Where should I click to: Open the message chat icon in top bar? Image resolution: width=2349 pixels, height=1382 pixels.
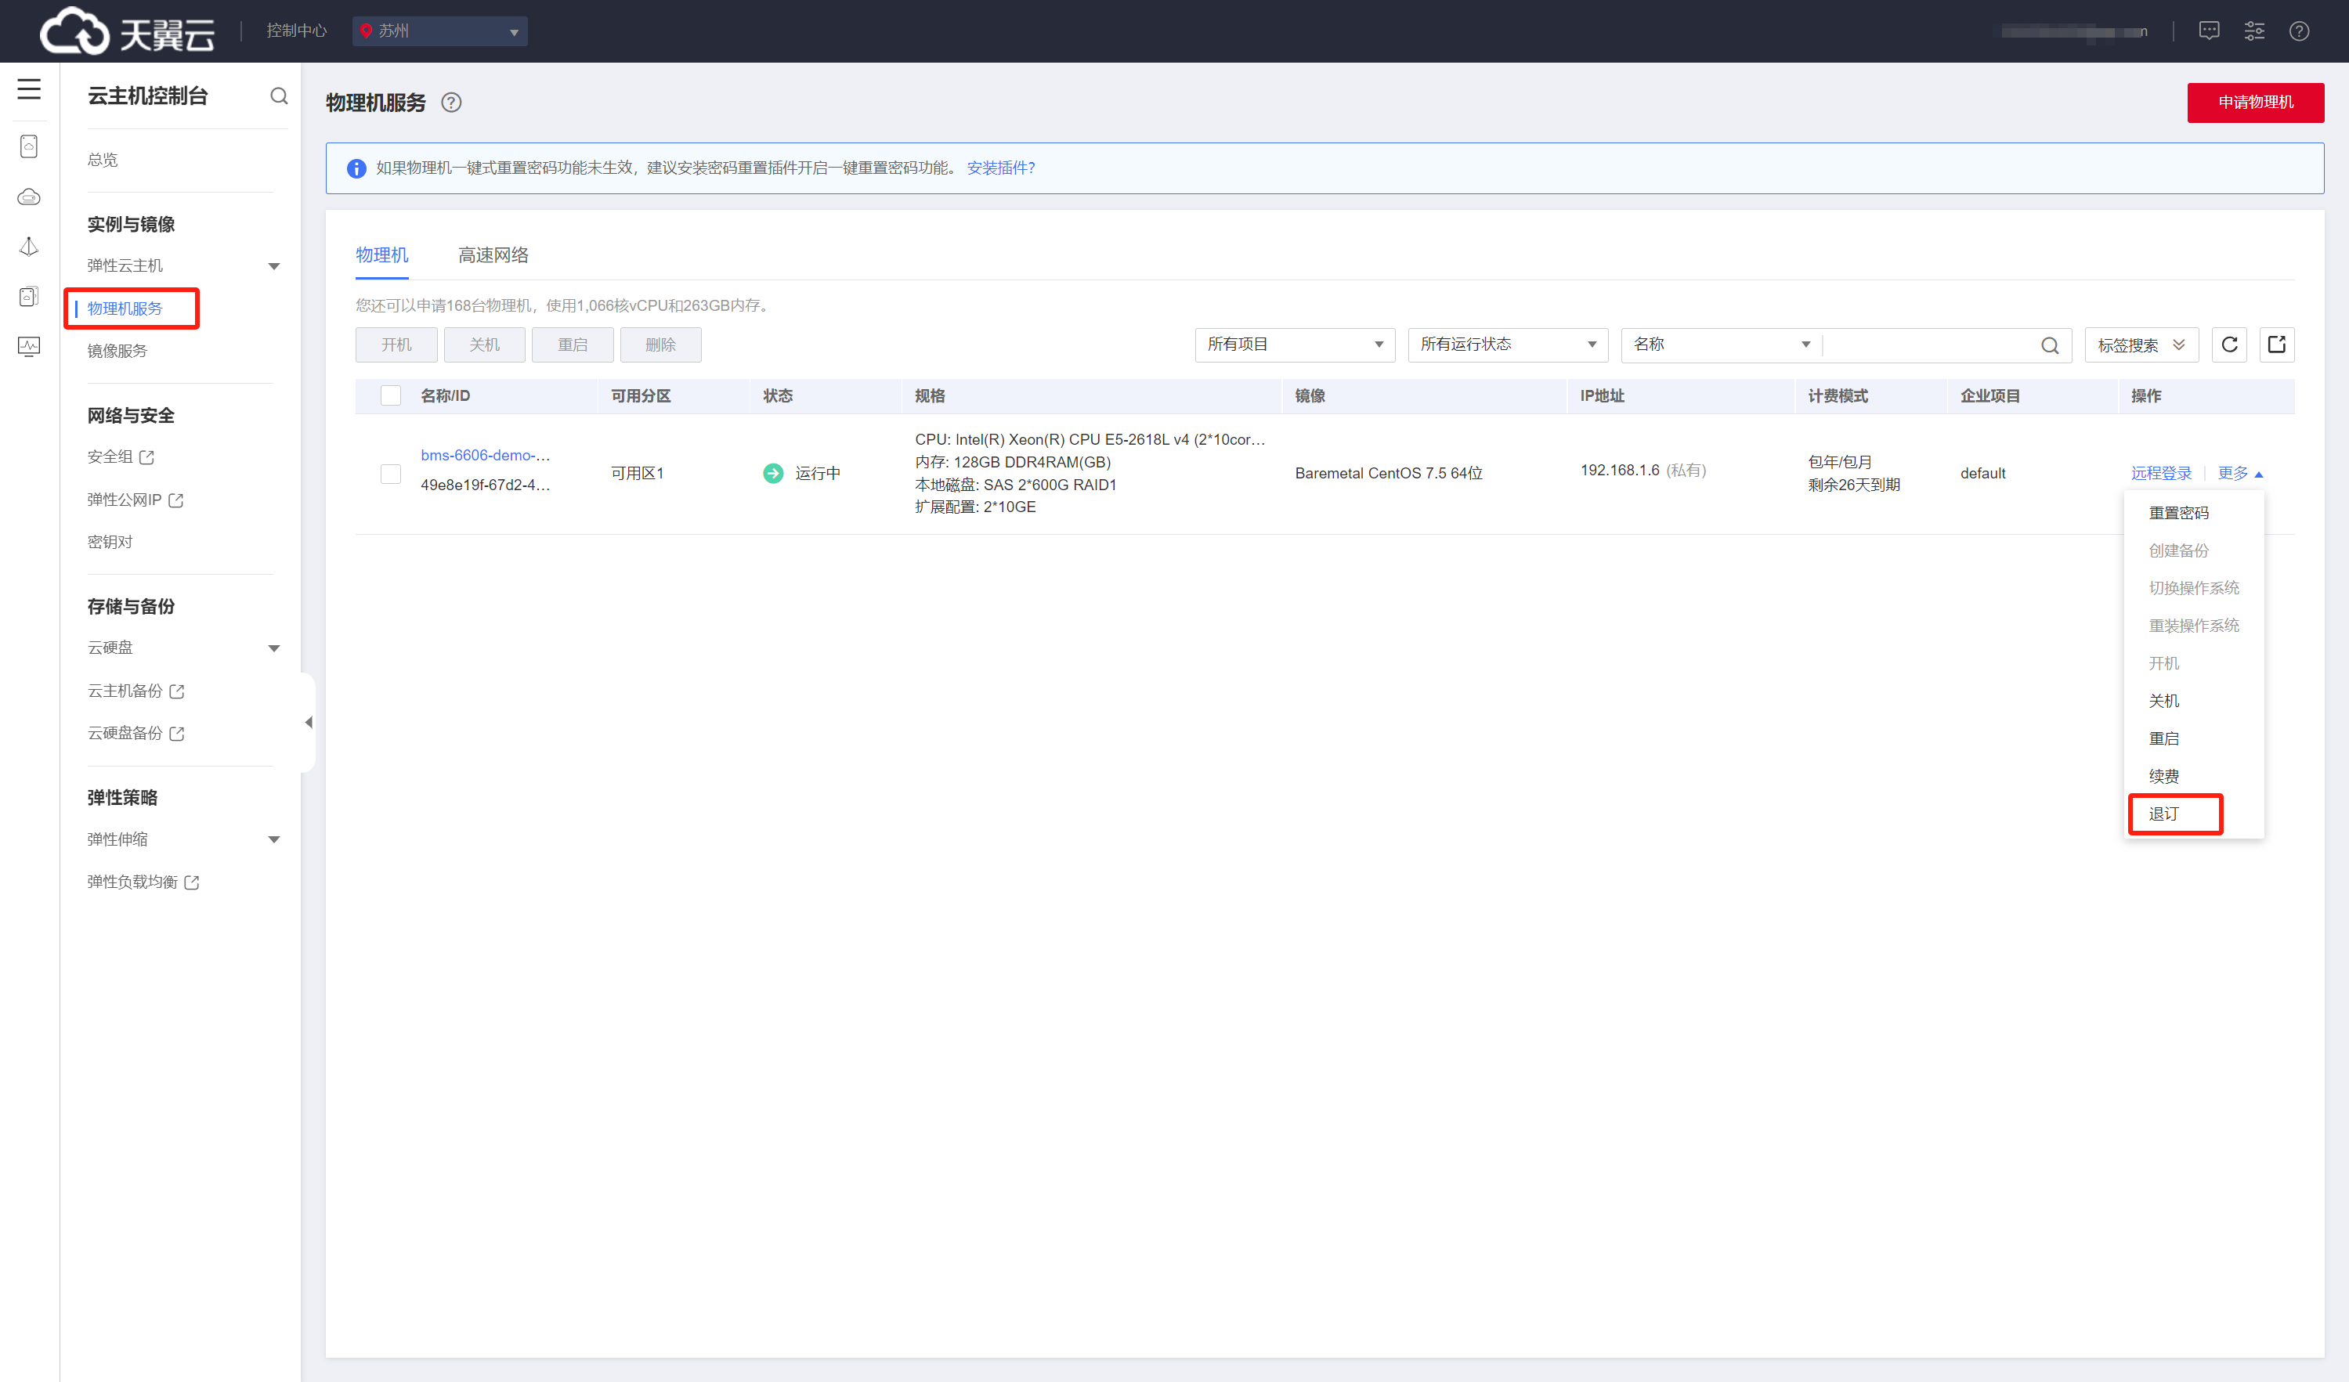point(2208,31)
